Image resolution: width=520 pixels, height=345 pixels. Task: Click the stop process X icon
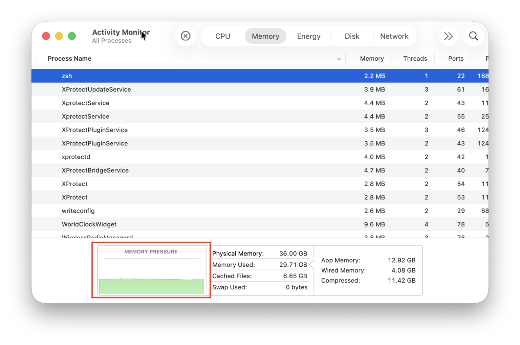coord(186,36)
